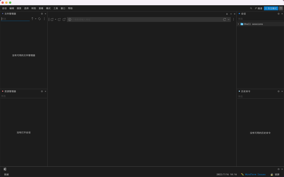
Task: Open the 工具 menu
Action: (55, 8)
